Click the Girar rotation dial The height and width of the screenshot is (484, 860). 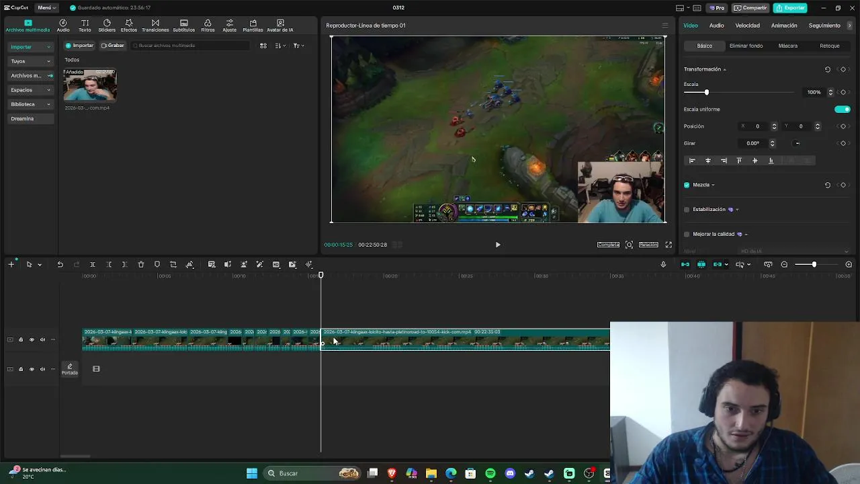[797, 143]
